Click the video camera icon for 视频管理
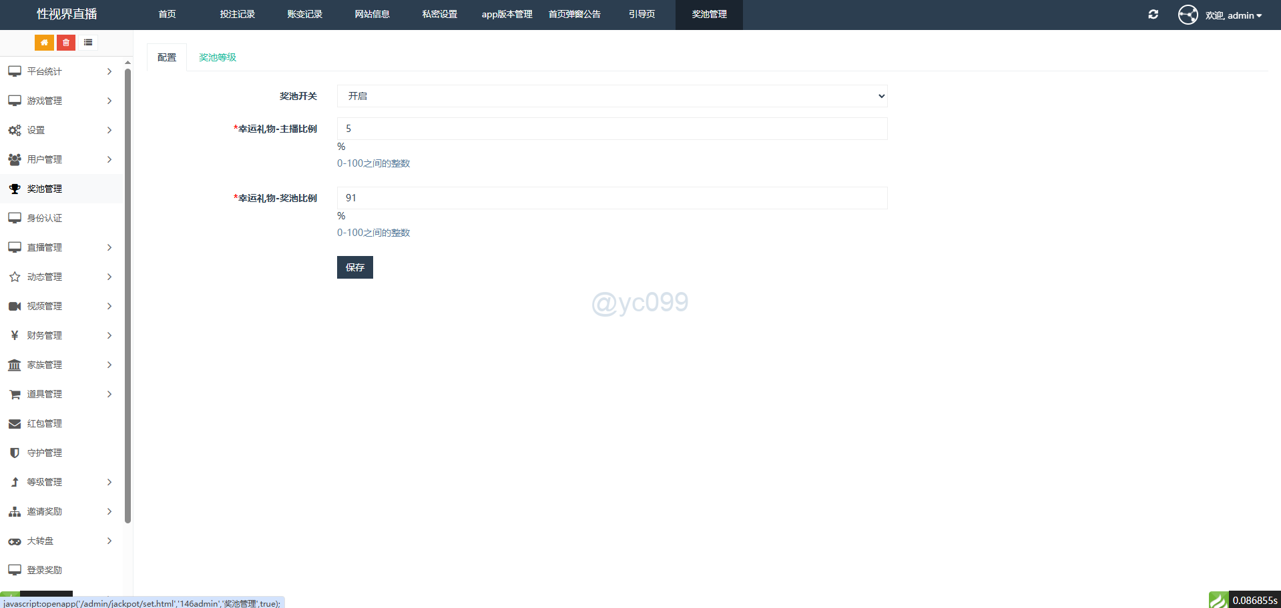This screenshot has width=1281, height=608. [15, 306]
